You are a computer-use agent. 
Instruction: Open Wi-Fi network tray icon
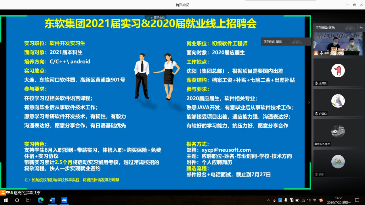click(x=303, y=200)
